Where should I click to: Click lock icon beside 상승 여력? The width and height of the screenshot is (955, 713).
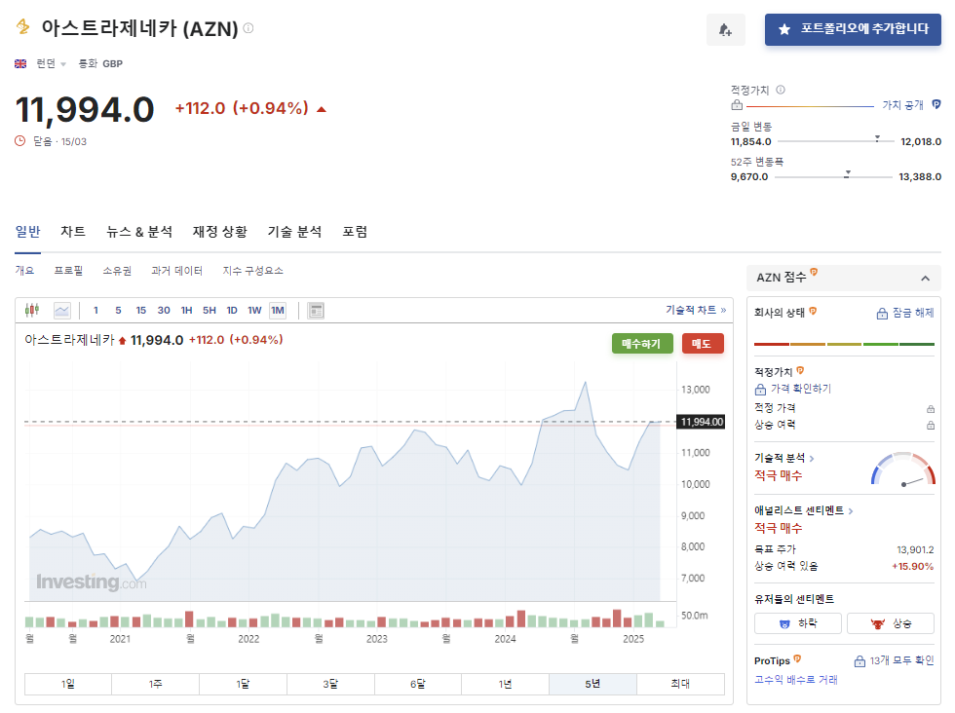click(x=931, y=425)
